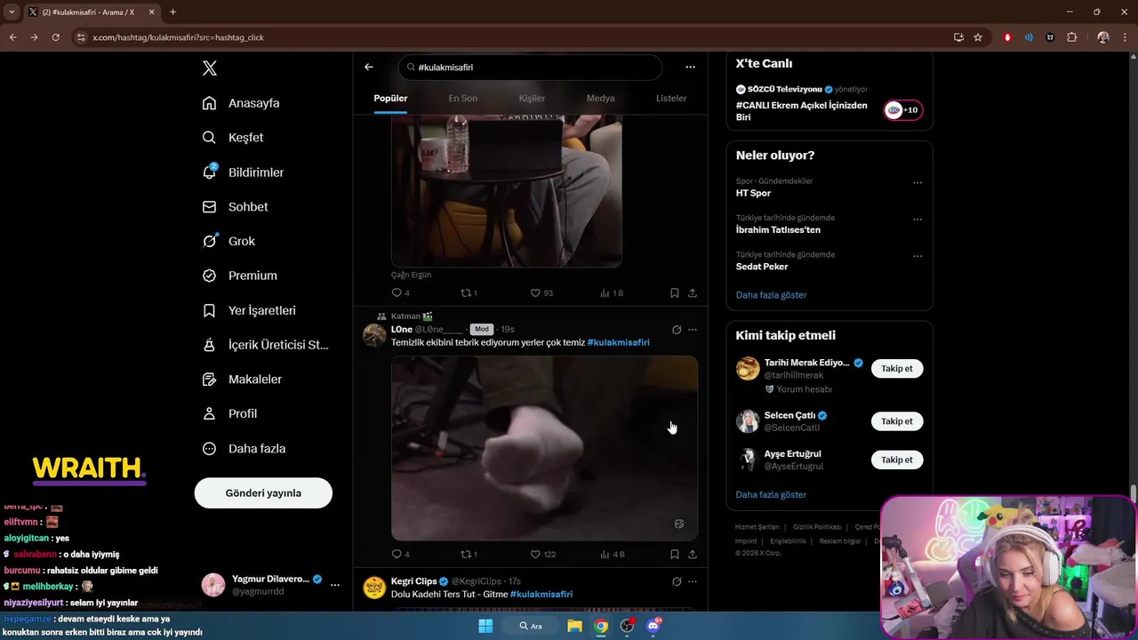Screen dimensions: 1138x640
Task: Click the X logo in sidebar
Action: (x=209, y=68)
